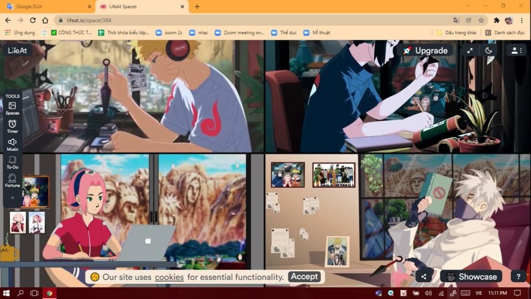
Task: Open the Music tool
Action: (12, 144)
